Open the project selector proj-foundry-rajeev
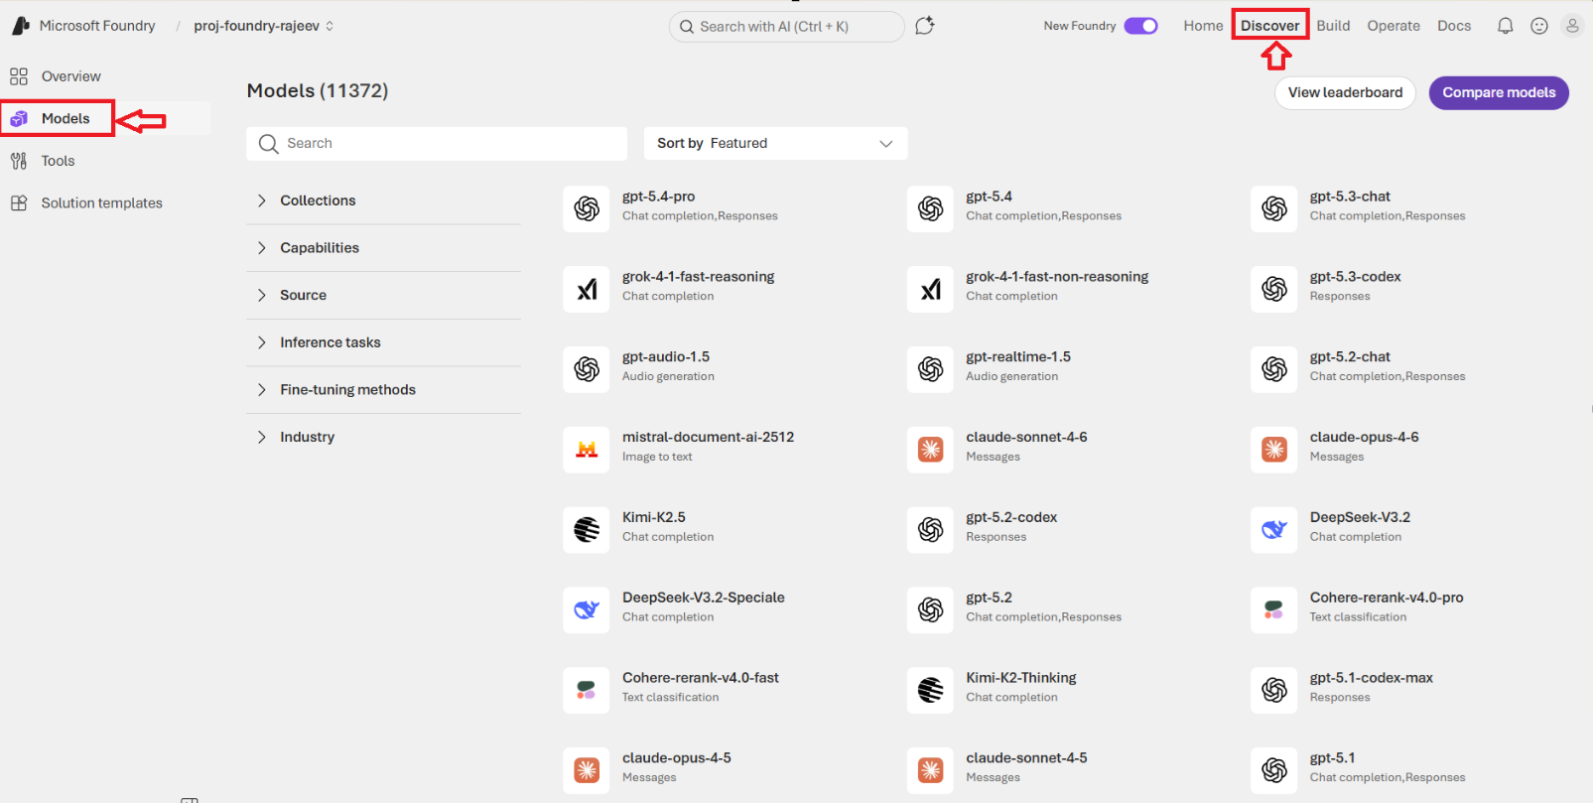 coord(263,26)
